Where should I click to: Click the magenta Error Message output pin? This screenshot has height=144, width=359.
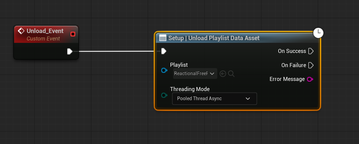[x=310, y=79]
